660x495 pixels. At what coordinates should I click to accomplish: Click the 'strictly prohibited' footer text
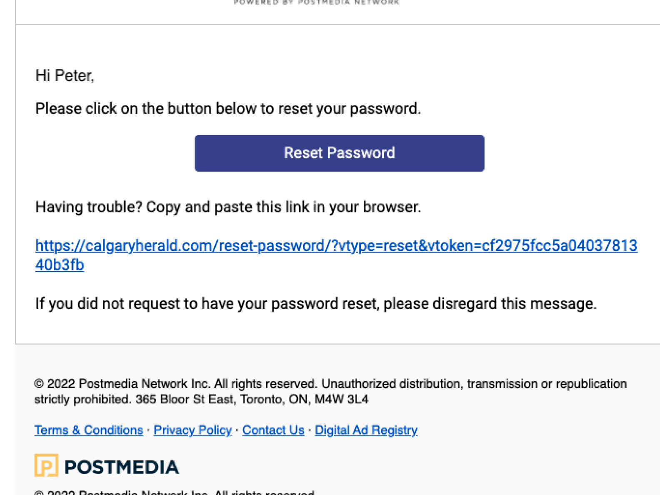[82, 399]
